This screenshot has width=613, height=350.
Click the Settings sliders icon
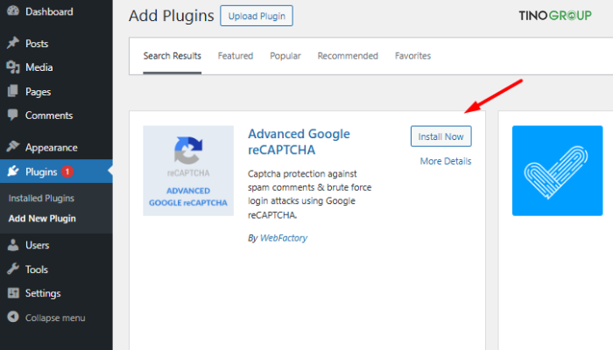pos(13,293)
